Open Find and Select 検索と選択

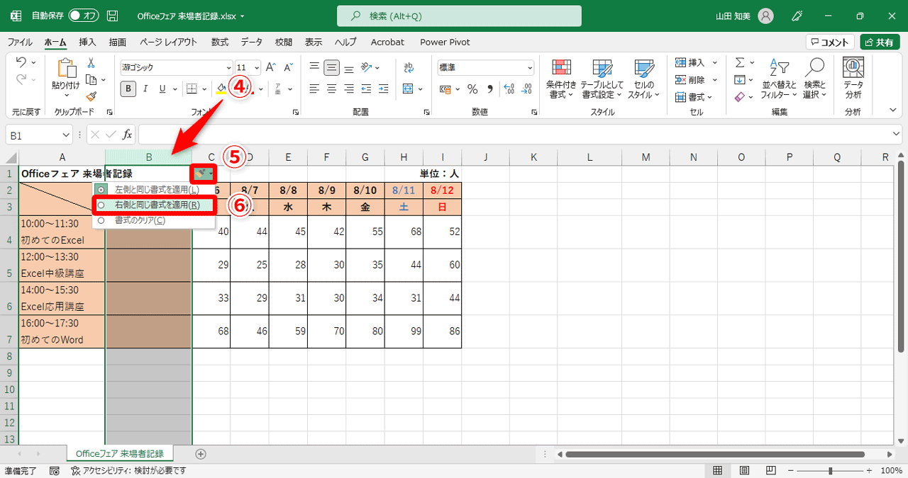pyautogui.click(x=814, y=78)
